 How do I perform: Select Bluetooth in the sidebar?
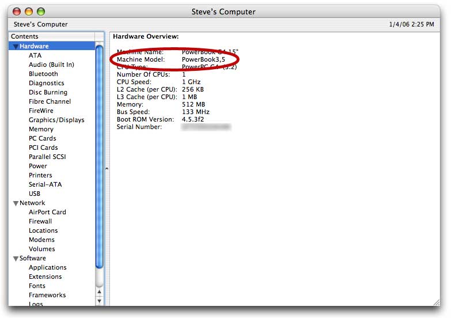click(x=43, y=74)
